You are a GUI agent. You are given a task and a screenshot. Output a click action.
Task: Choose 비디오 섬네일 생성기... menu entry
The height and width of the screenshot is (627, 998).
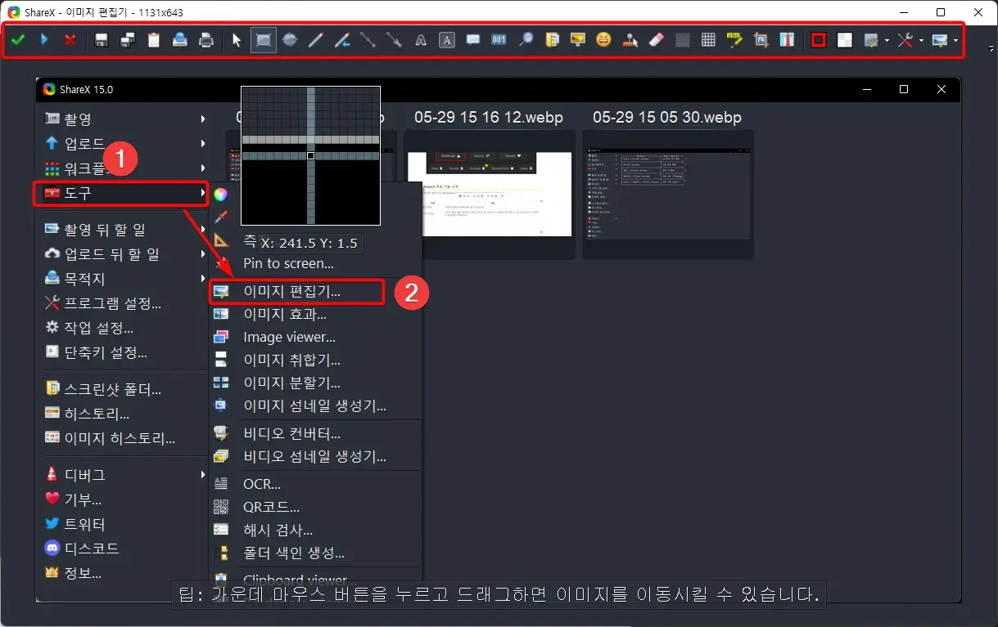tap(315, 457)
